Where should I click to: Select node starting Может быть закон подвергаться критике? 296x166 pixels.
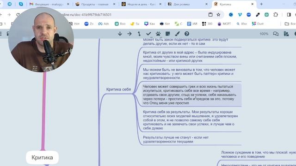tap(185, 41)
